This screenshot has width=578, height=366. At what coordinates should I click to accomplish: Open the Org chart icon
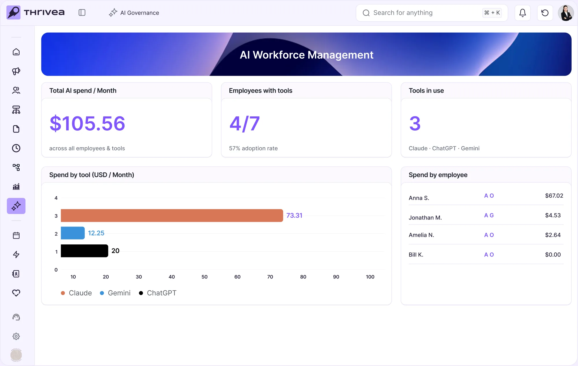(x=16, y=110)
